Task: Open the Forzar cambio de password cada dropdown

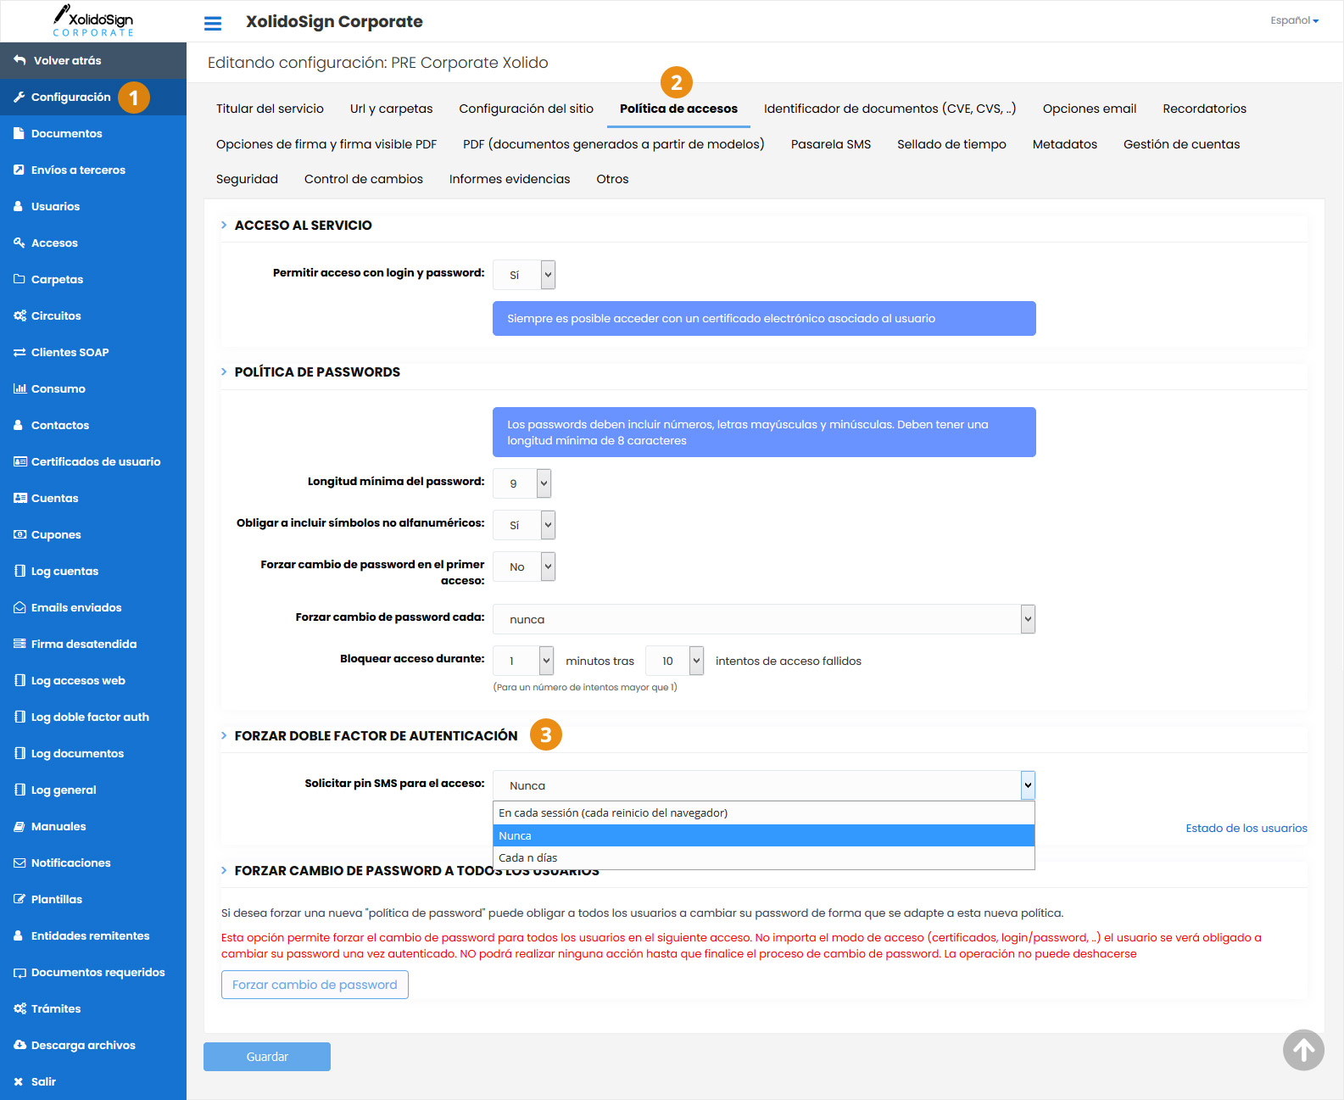Action: 764,619
